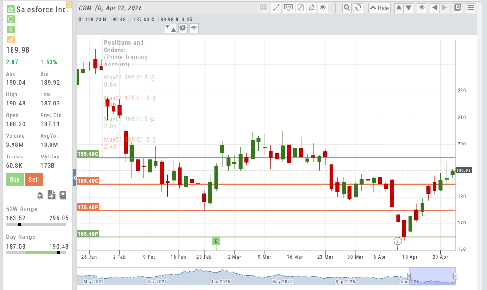487x290 pixels.
Task: Select the TXT text annotation tool
Action: [288, 8]
